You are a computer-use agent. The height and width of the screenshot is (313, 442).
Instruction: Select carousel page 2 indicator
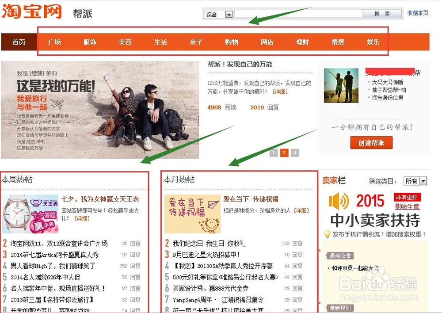284,153
